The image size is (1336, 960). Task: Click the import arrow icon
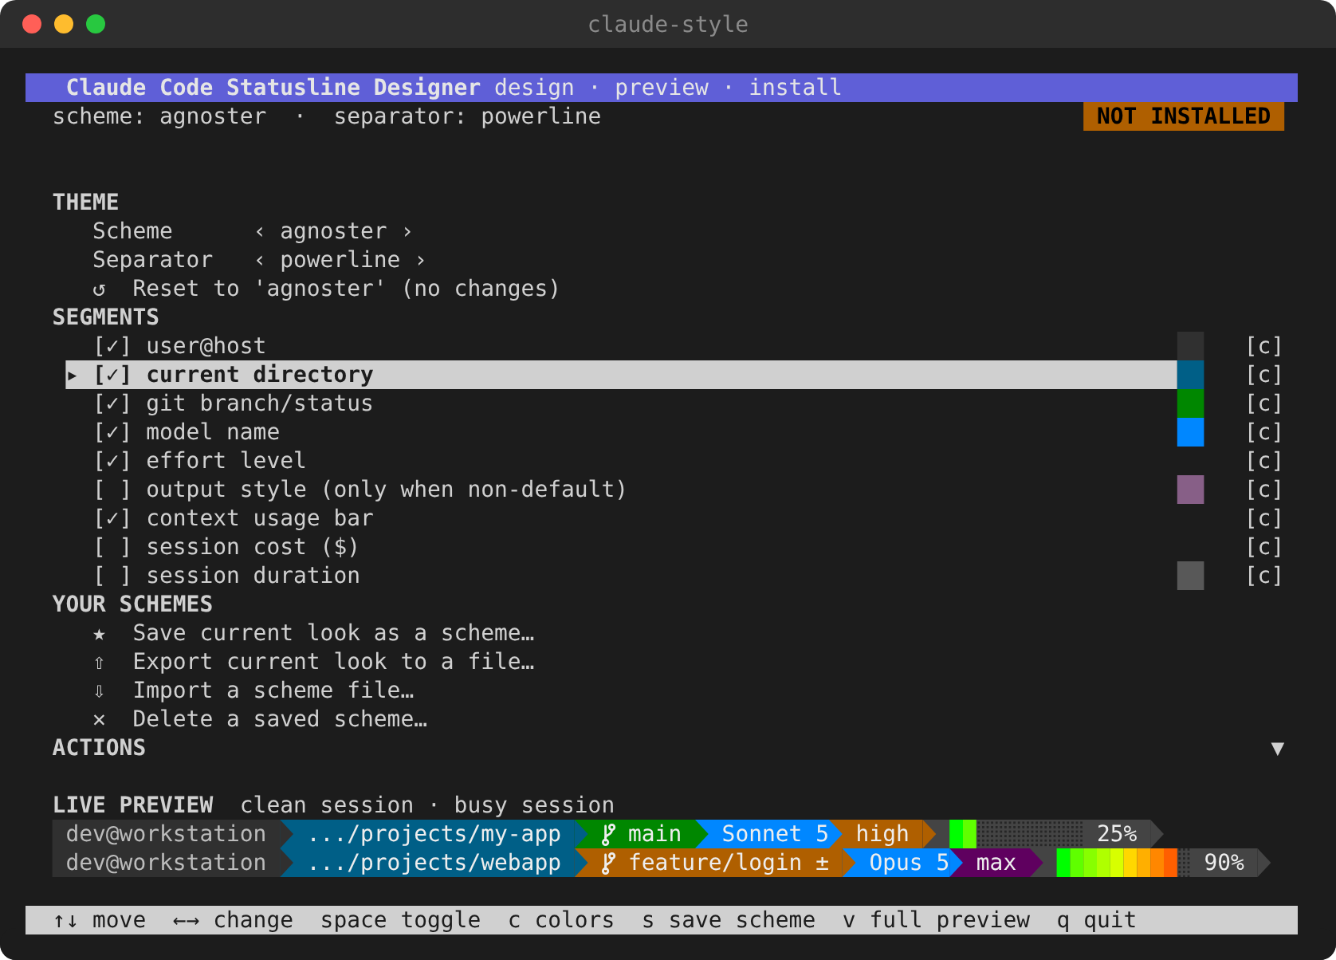pos(99,691)
